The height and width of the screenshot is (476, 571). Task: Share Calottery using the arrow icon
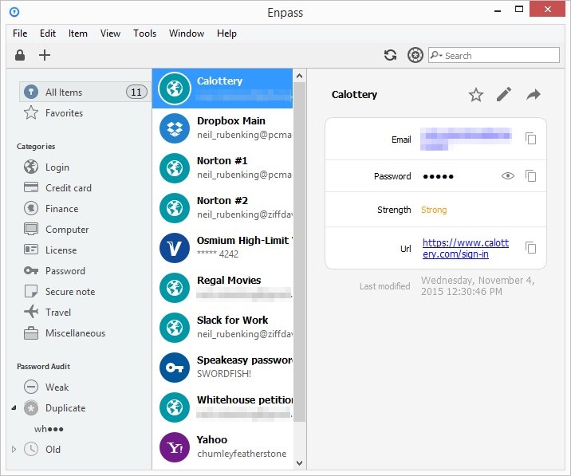[534, 95]
